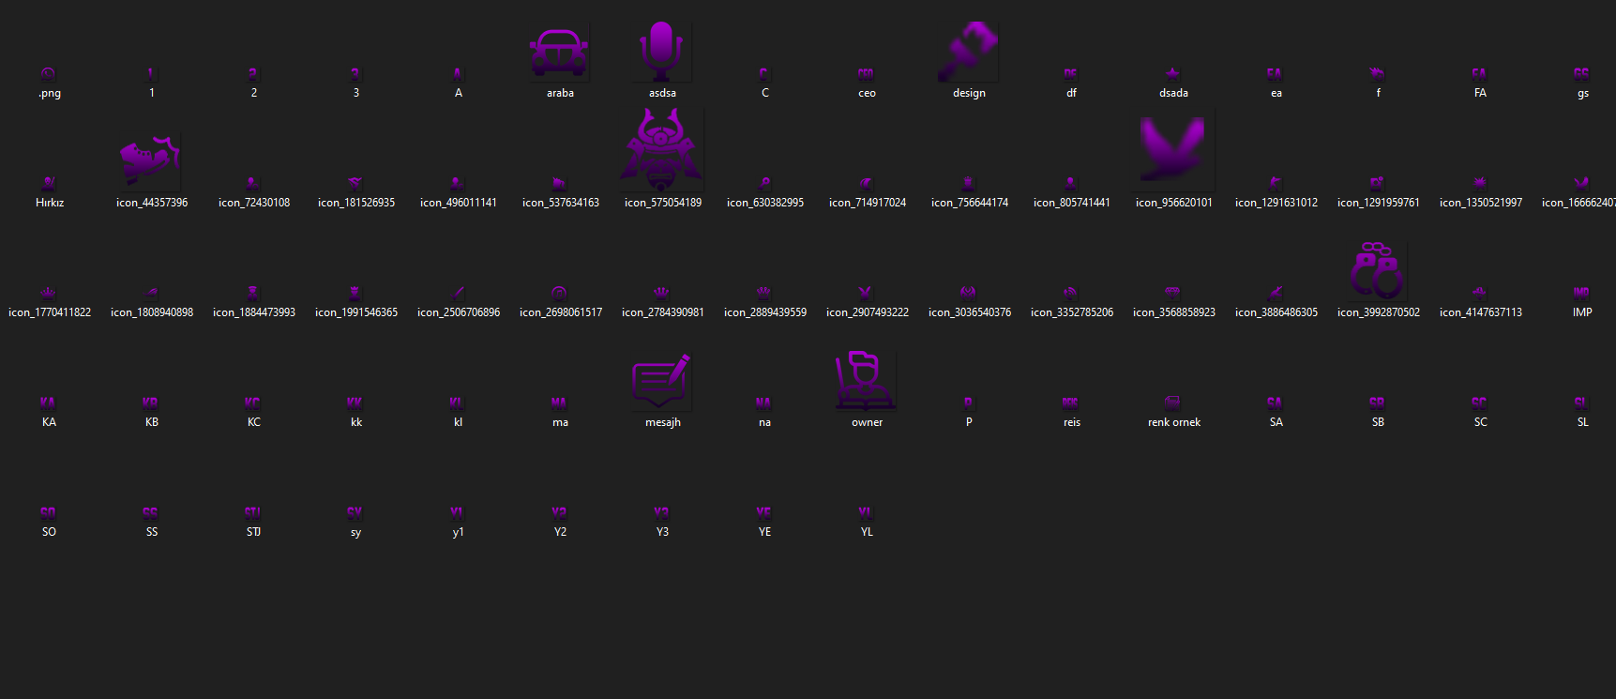Viewport: 1616px width, 699px height.
Task: Select the file named 1
Action: 150,73
